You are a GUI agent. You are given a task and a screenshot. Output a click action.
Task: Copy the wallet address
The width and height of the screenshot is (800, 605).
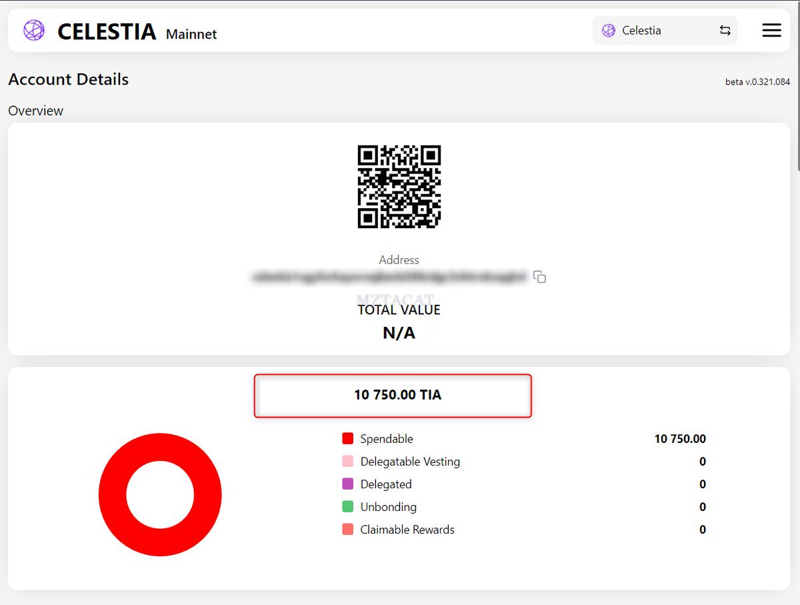point(540,277)
